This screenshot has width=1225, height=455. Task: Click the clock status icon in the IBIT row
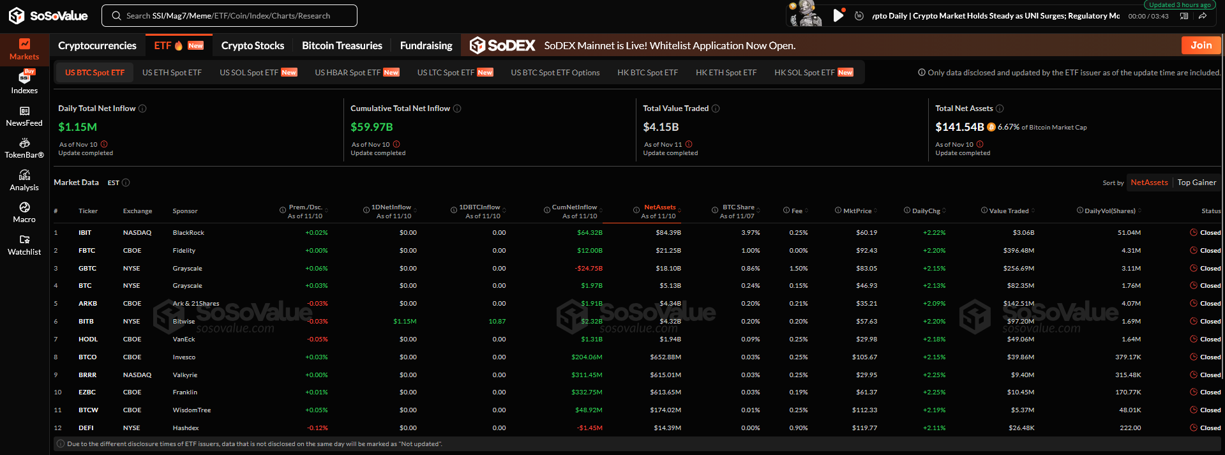pos(1194,232)
